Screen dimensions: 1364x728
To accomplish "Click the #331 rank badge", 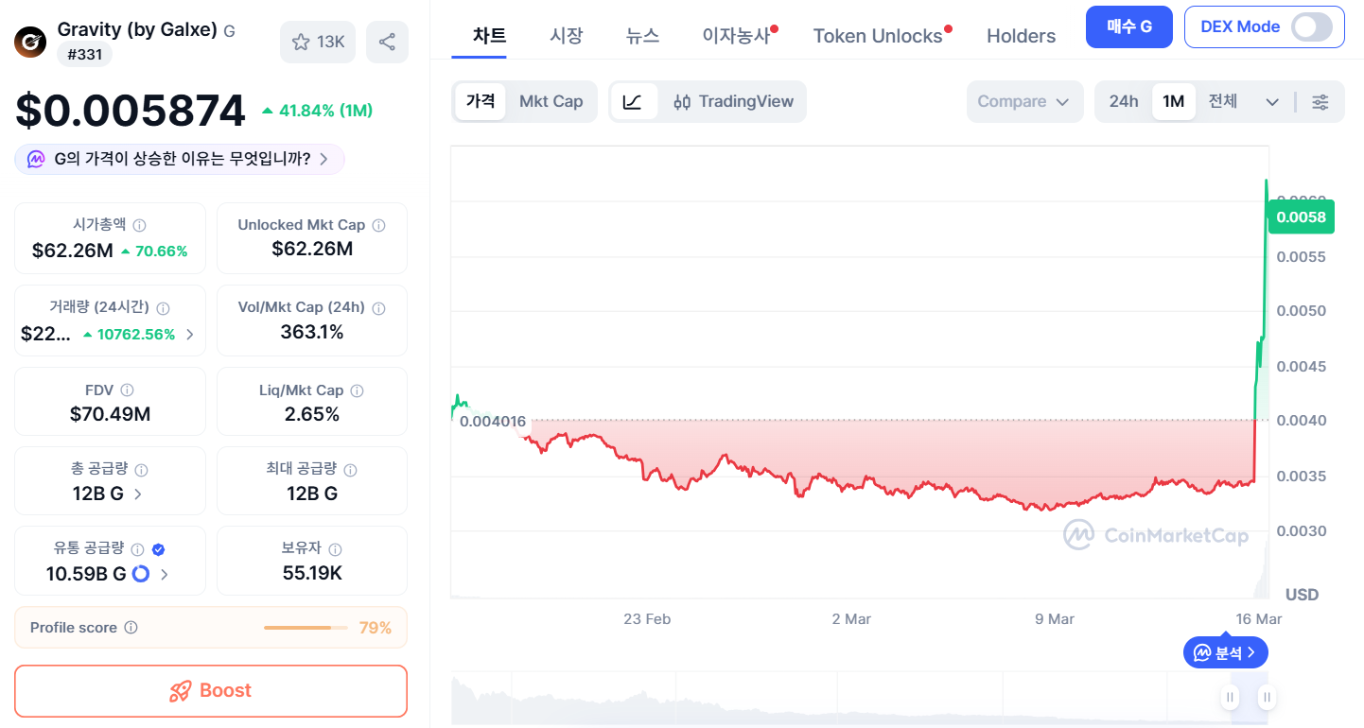I will coord(85,55).
